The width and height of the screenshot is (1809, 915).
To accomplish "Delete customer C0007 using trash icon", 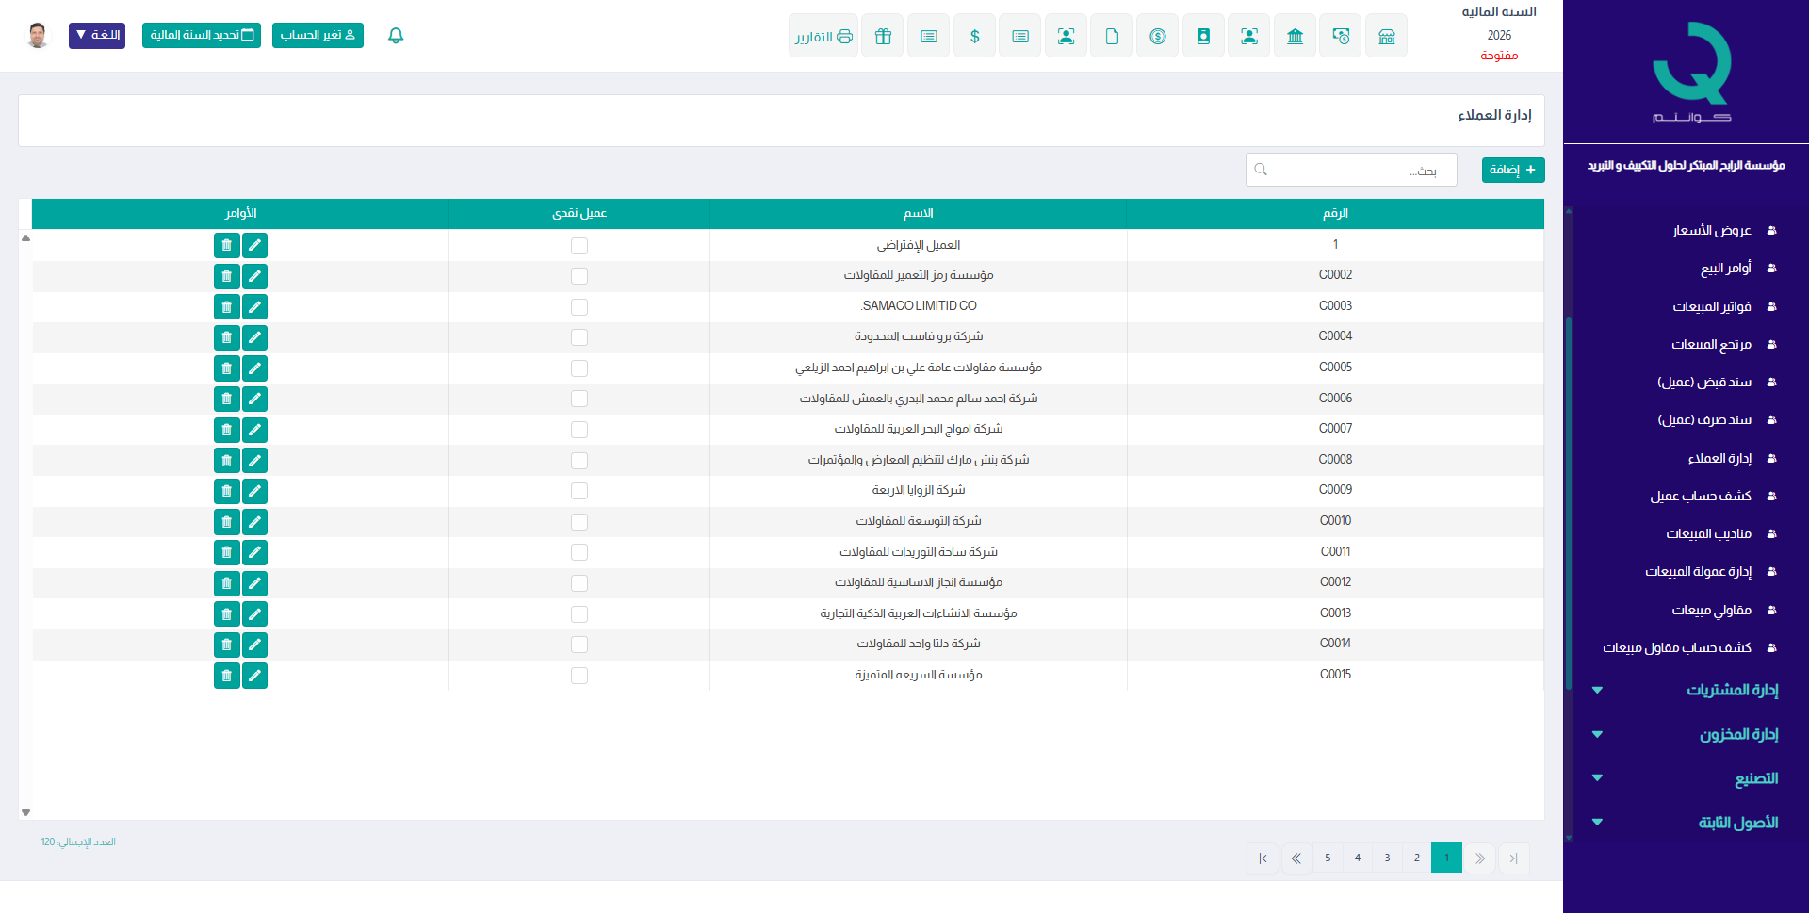I will click(226, 430).
